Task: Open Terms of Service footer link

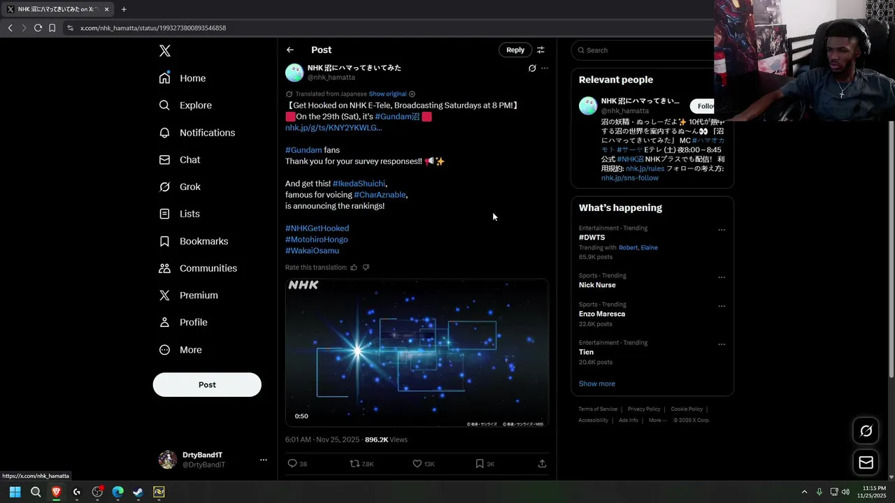Action: point(598,409)
